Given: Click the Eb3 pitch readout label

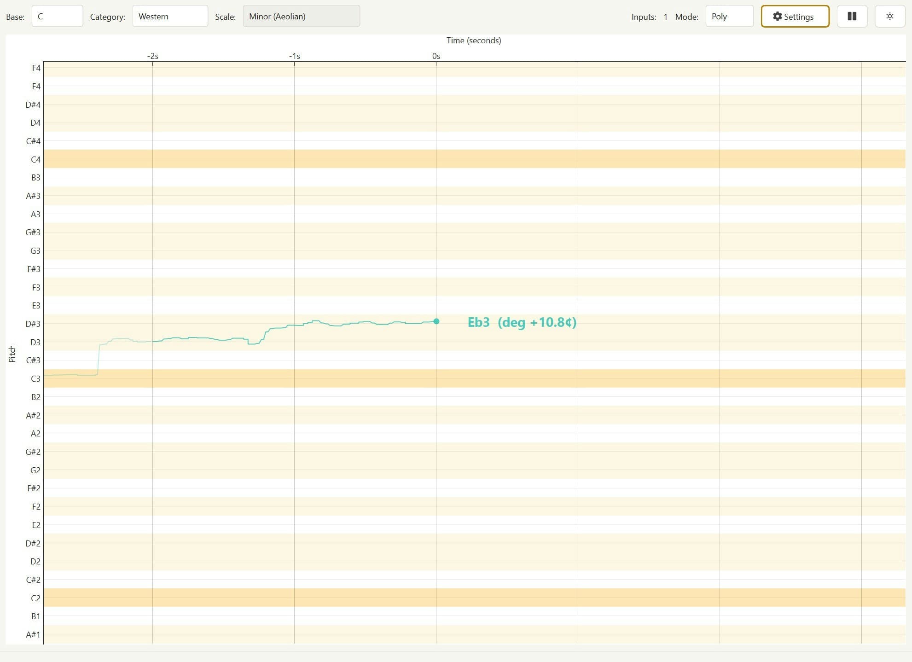Looking at the screenshot, I should [522, 323].
